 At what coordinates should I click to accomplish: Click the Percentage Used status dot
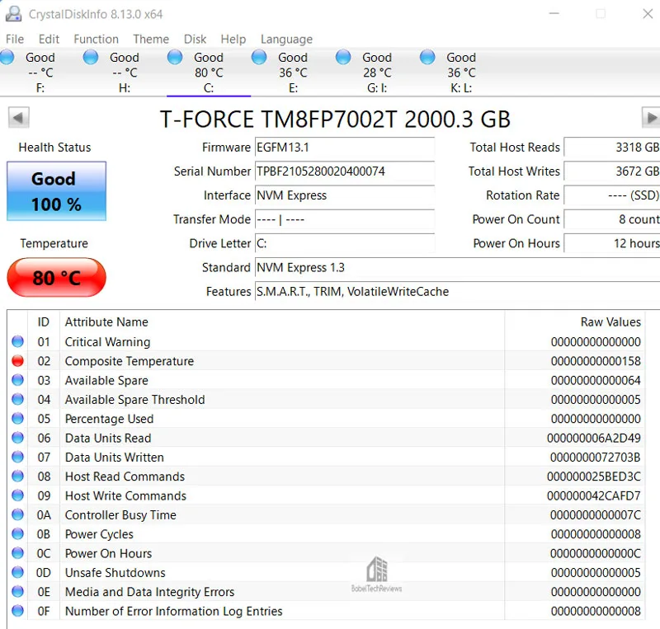click(17, 418)
